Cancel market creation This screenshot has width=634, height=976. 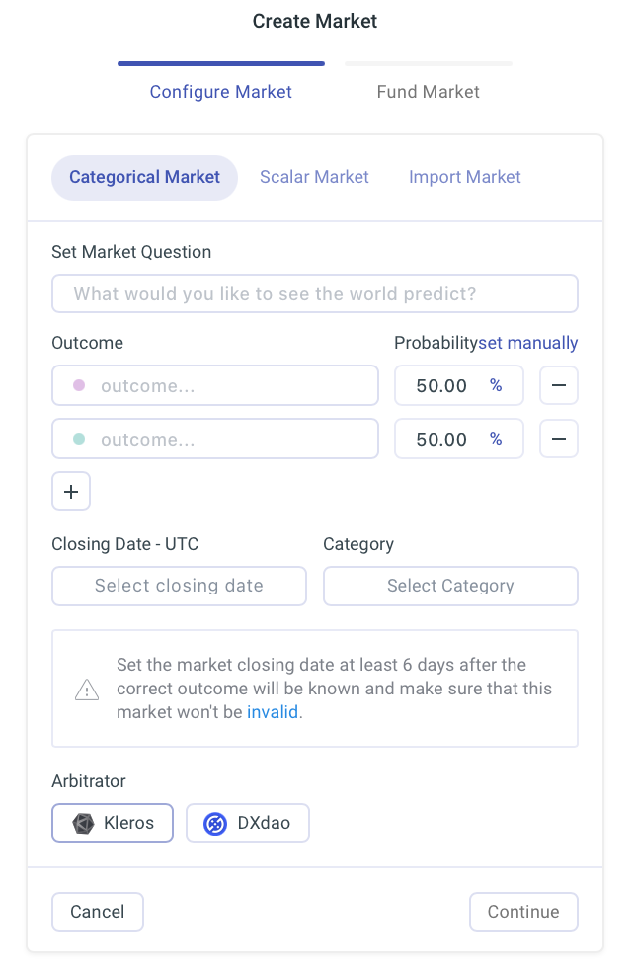pos(98,912)
